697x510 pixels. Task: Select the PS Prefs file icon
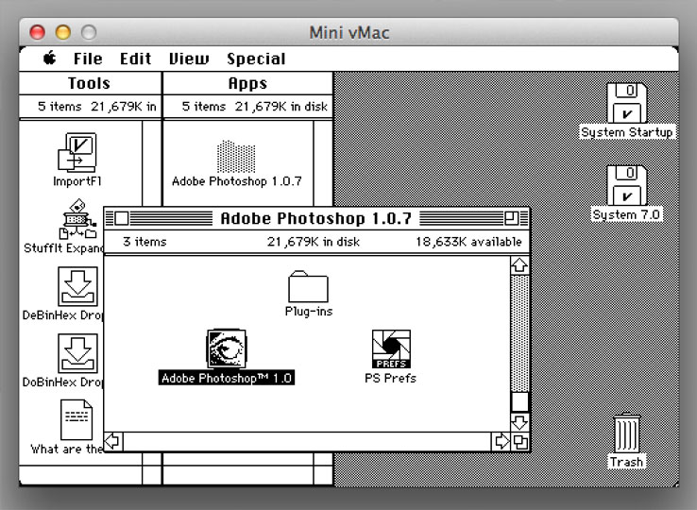click(391, 349)
